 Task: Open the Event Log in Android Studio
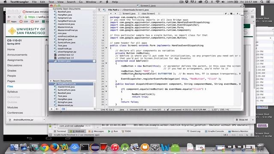point(194,131)
